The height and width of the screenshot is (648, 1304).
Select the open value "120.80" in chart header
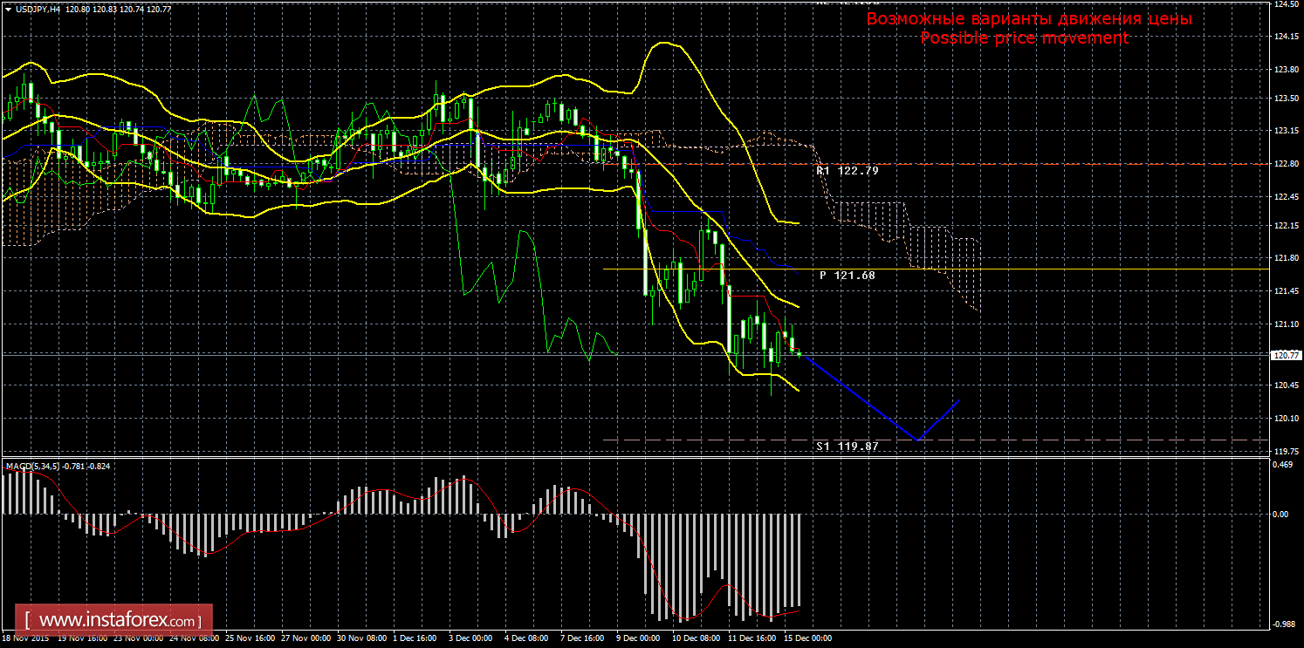77,8
